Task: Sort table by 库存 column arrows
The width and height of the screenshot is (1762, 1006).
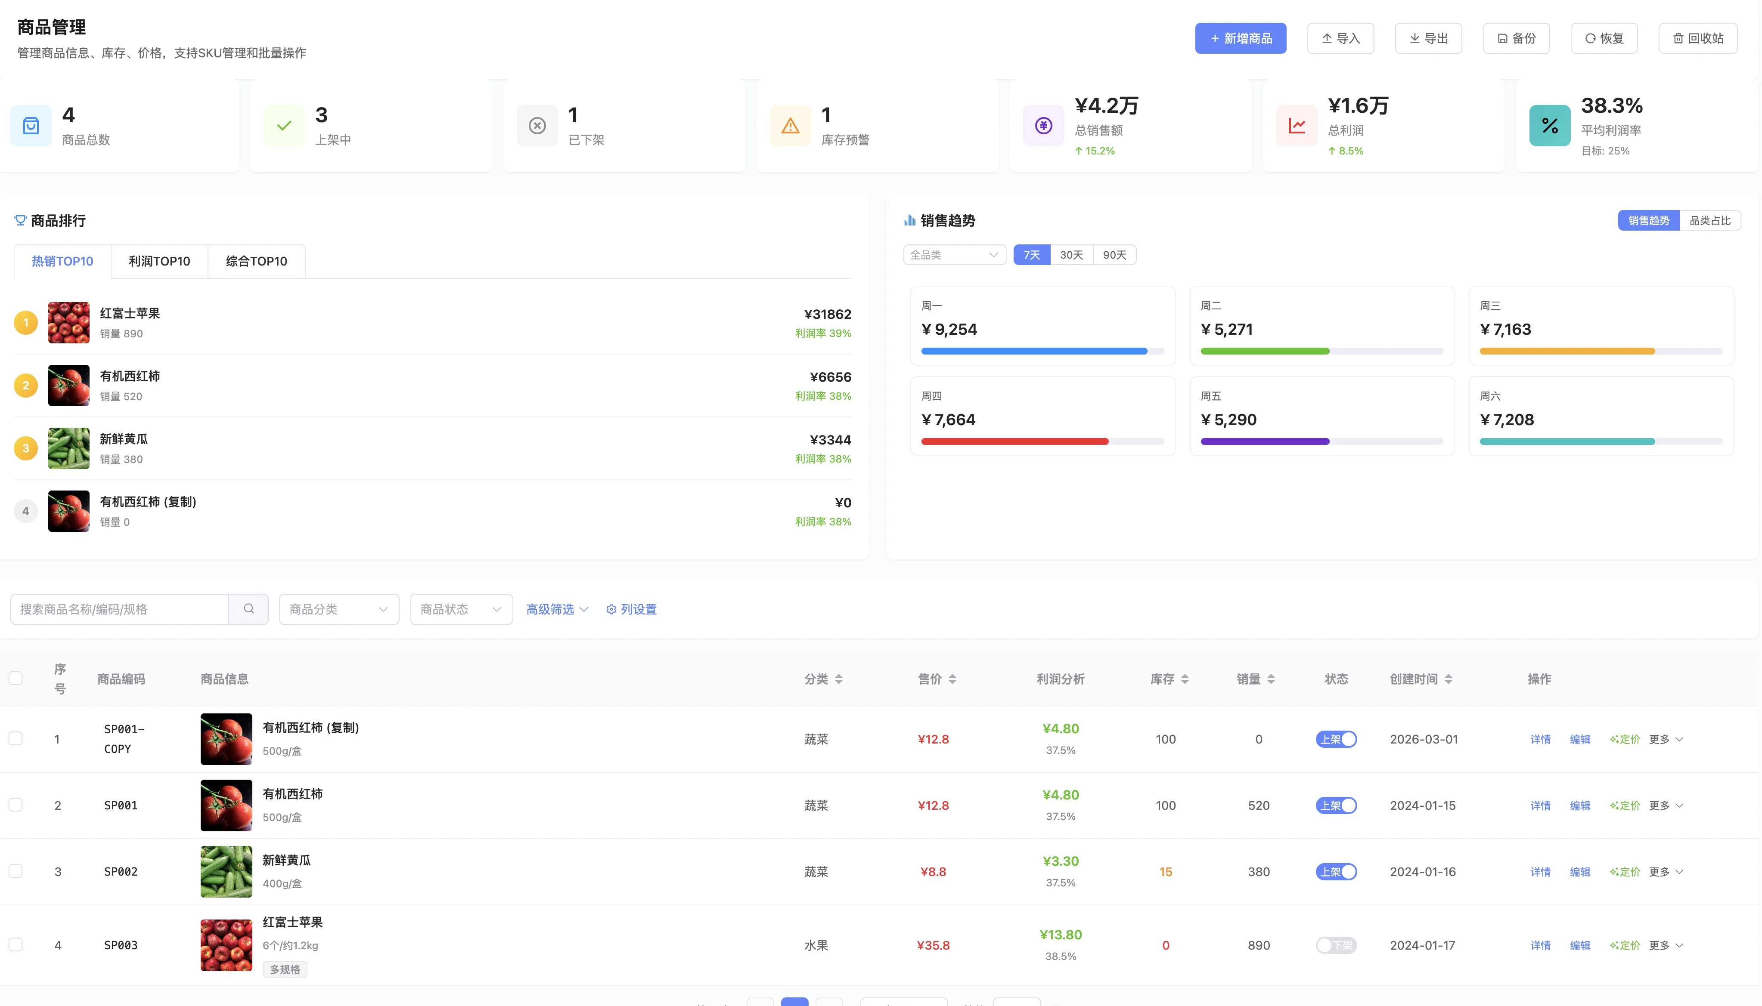Action: click(1184, 679)
